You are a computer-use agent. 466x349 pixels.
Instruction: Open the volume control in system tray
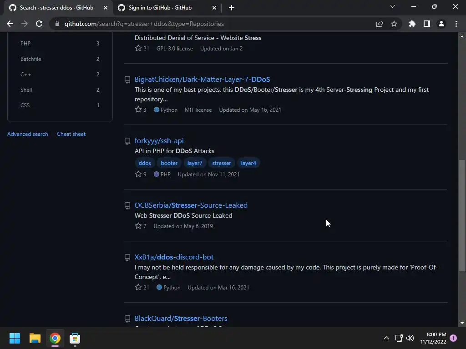[410, 338]
